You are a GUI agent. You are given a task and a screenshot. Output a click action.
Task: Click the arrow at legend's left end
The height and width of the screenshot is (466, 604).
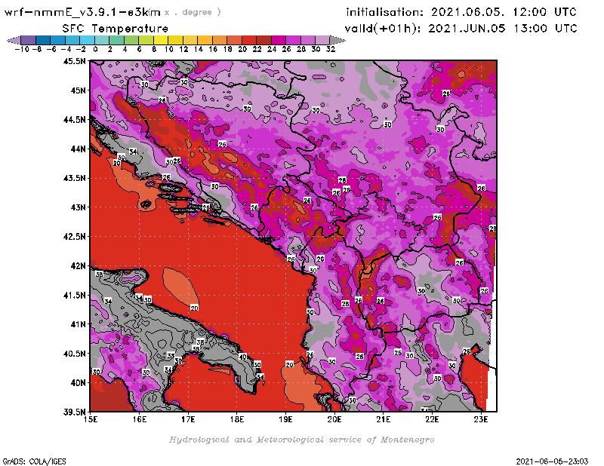coord(14,40)
